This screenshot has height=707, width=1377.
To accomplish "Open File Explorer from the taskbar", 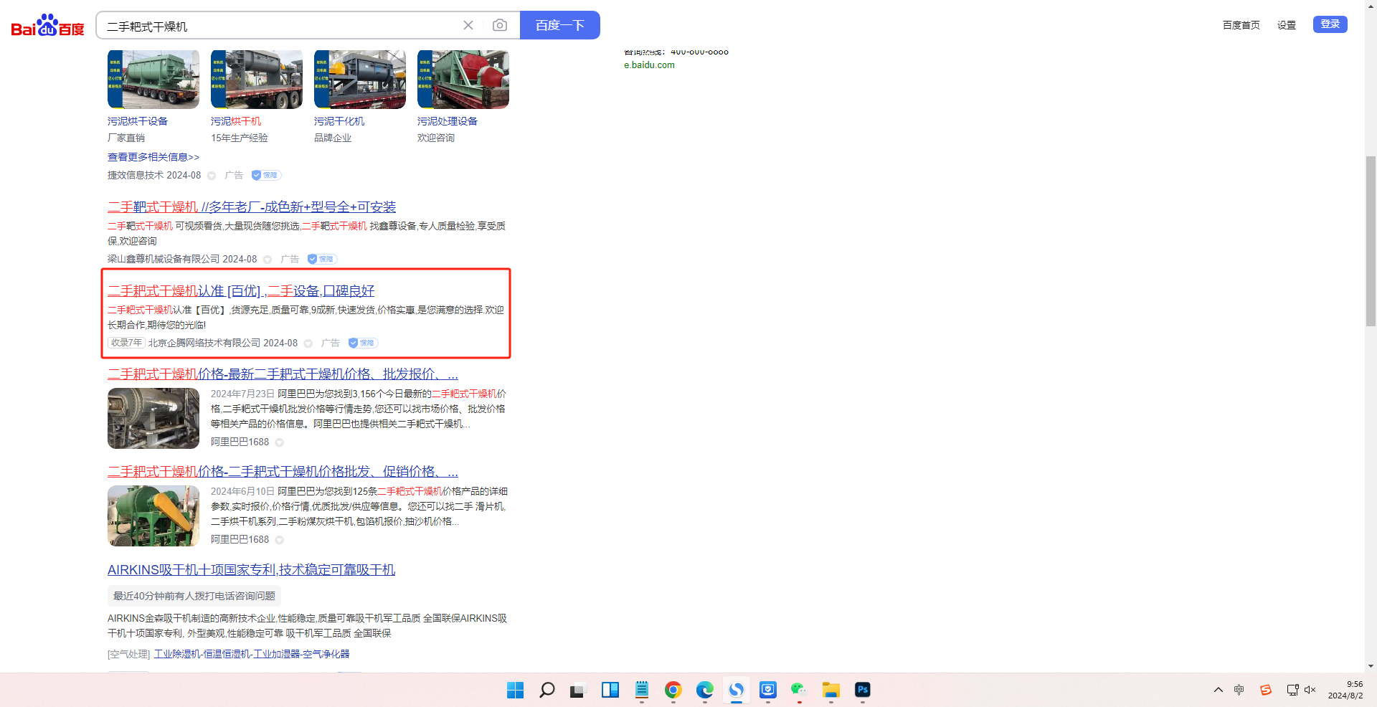I will [831, 690].
